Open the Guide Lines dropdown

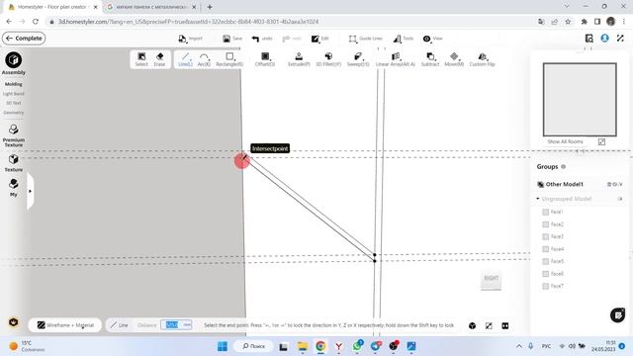point(366,39)
